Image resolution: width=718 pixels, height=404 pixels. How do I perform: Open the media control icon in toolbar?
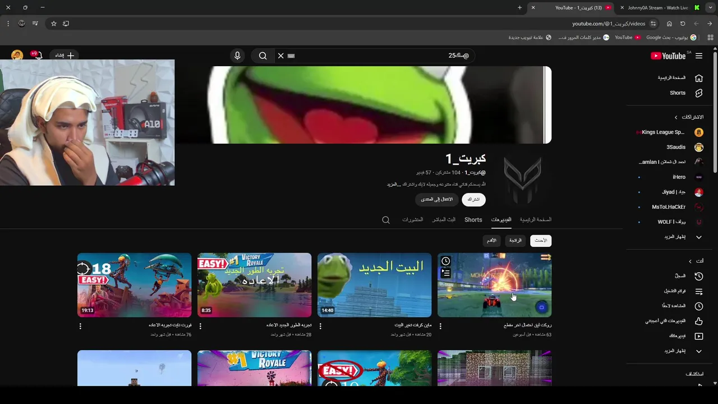click(x=35, y=24)
